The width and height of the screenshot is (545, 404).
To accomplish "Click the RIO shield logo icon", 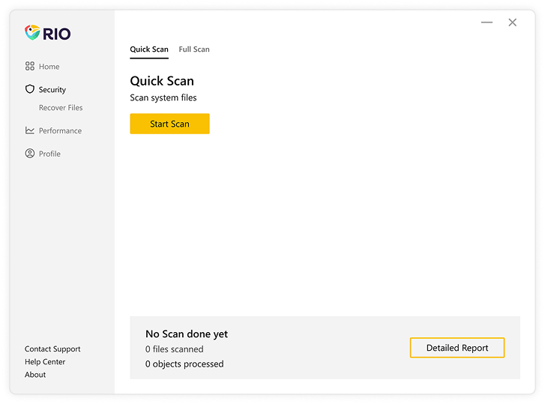I will click(x=32, y=33).
